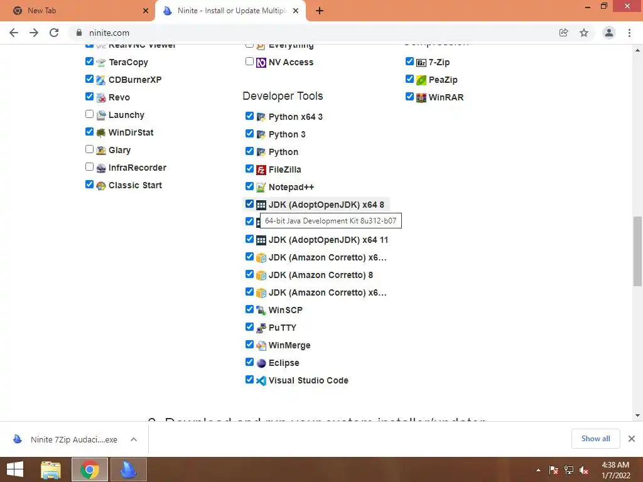This screenshot has width=643, height=482.
Task: Click the Developer Tools heading
Action: click(x=283, y=96)
